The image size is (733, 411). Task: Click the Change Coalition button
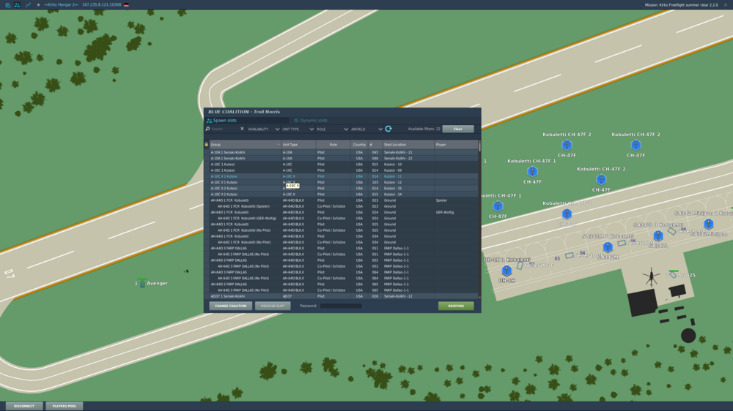pyautogui.click(x=230, y=306)
